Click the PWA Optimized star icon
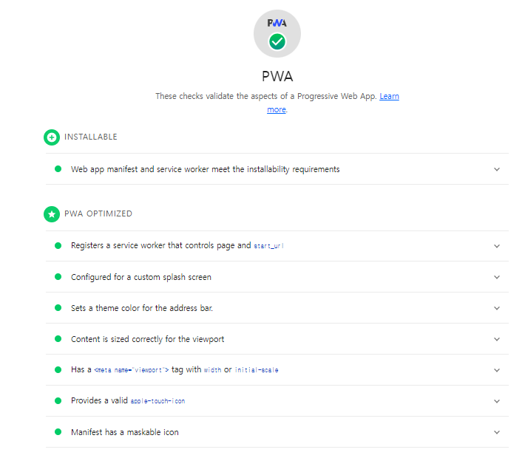This screenshot has height=458, width=525. click(x=52, y=214)
